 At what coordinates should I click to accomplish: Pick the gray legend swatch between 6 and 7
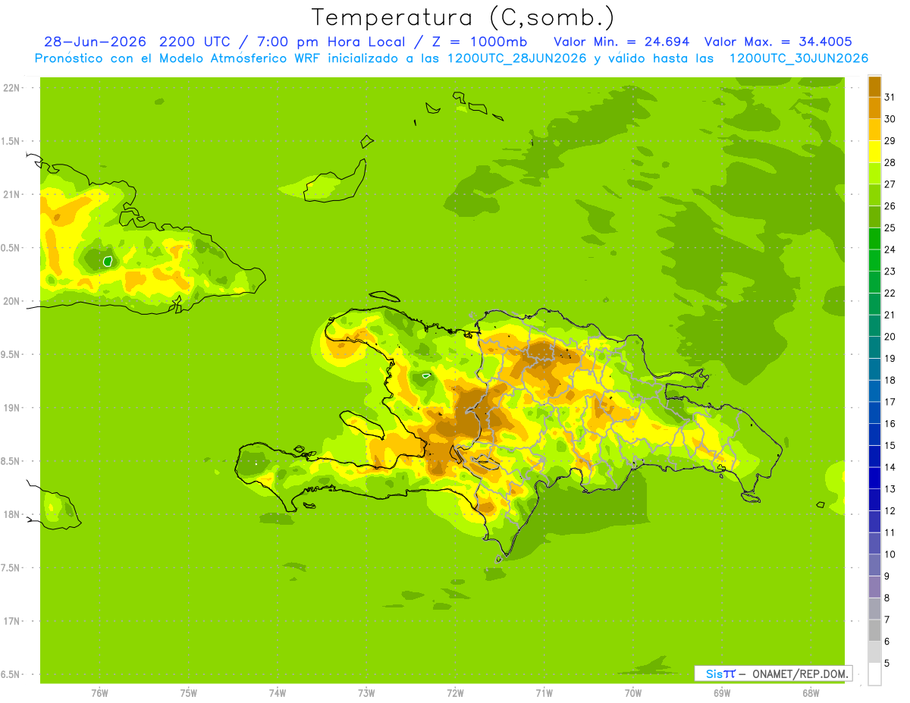tap(874, 630)
